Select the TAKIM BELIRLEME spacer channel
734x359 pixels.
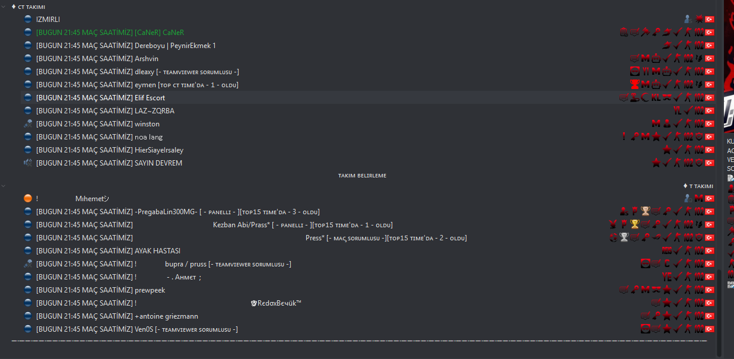pos(362,176)
